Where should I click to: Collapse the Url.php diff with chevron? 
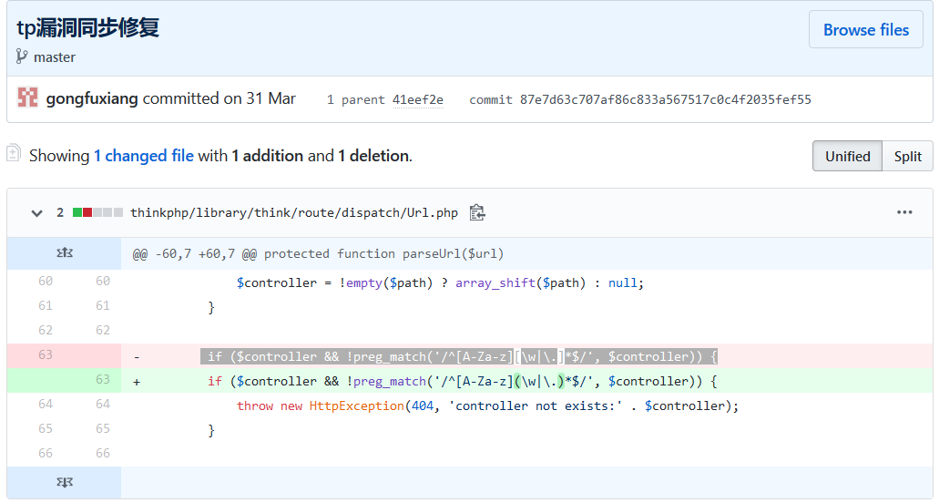(36, 212)
